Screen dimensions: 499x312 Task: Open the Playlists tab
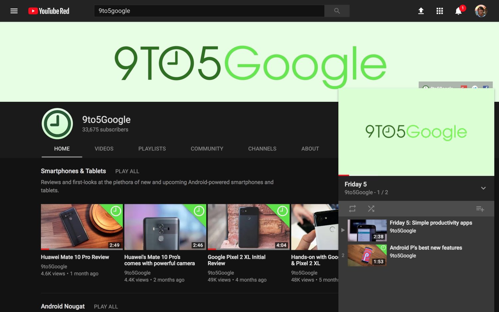152,149
